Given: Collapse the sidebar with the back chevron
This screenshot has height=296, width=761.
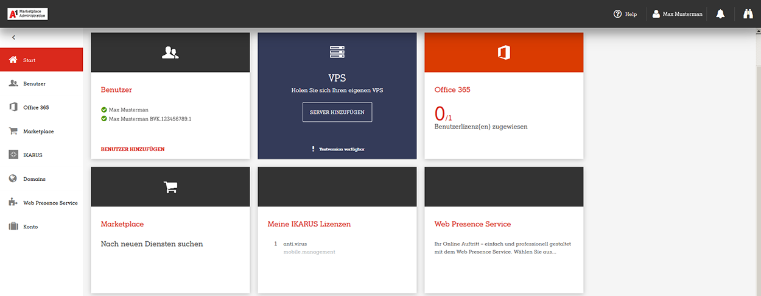Looking at the screenshot, I should tap(13, 38).
